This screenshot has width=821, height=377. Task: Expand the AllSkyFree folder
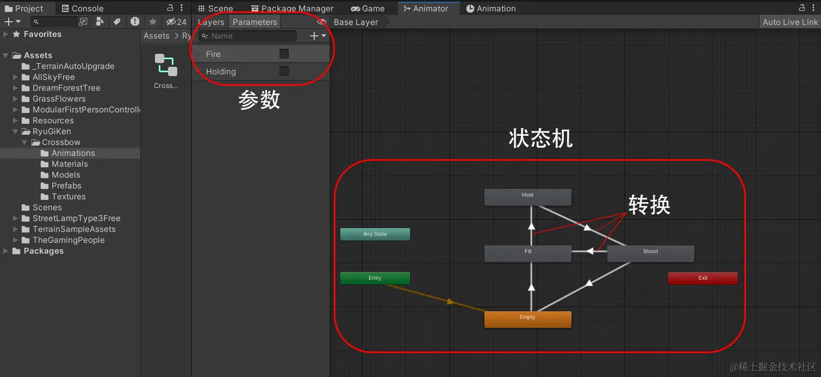tap(16, 77)
